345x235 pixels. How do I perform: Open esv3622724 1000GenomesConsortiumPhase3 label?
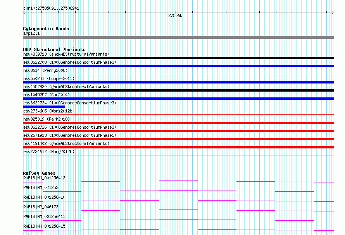tap(70, 103)
